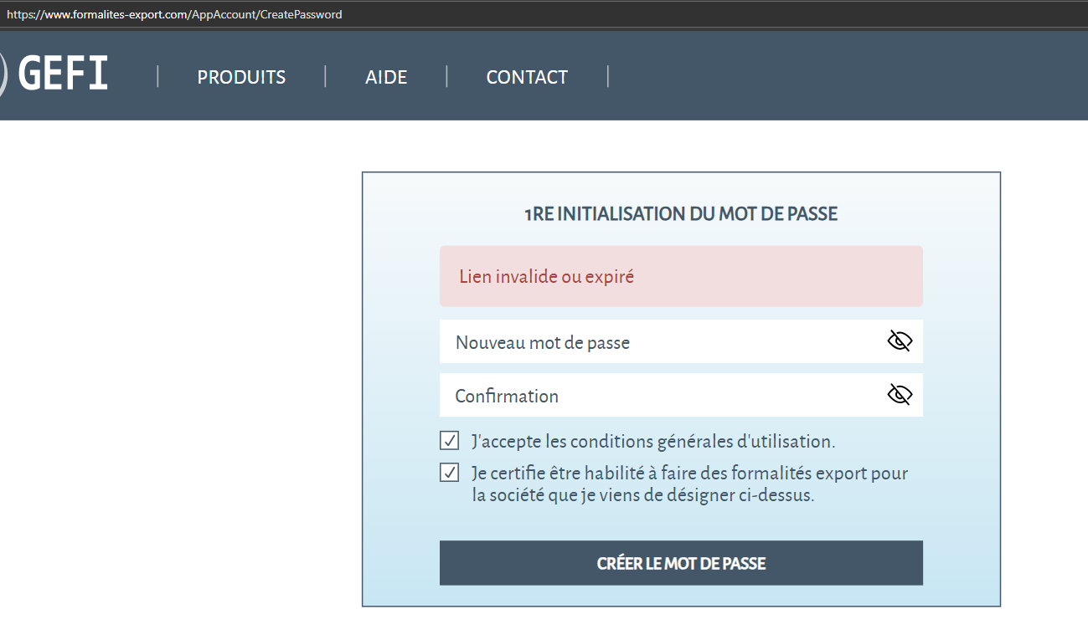1088x635 pixels.
Task: Go to the CONTACT page
Action: point(527,78)
